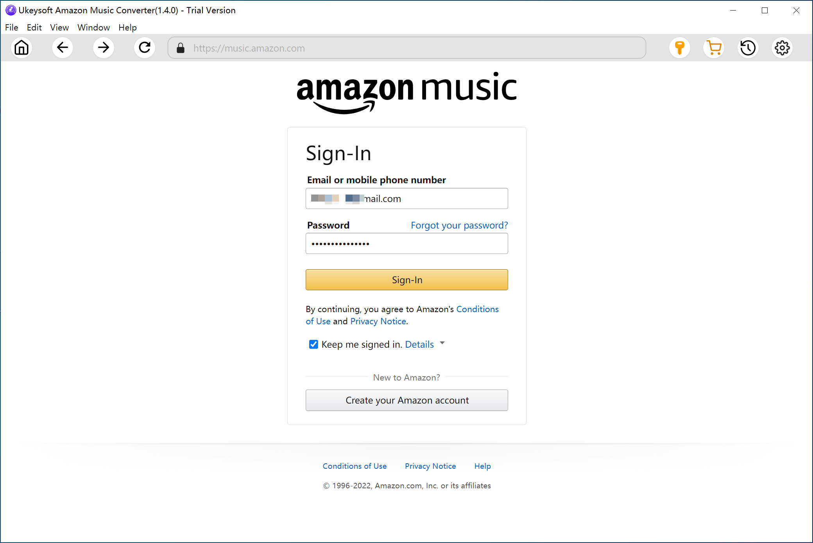
Task: Click the Forgot your password link
Action: [x=459, y=225]
